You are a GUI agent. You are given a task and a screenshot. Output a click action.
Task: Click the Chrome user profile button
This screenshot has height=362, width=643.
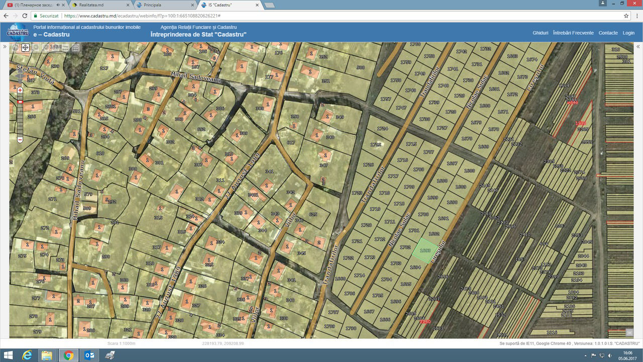tap(602, 3)
